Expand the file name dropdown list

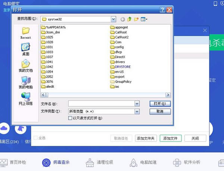click(137, 104)
